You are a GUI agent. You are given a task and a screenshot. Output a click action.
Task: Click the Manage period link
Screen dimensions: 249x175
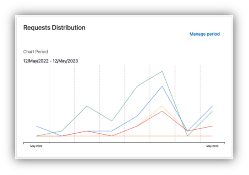pos(204,34)
